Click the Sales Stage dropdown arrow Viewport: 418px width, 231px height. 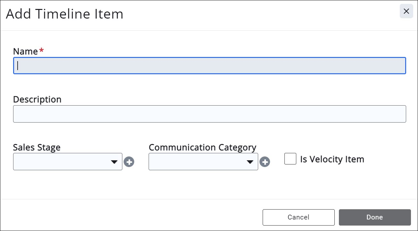pyautogui.click(x=114, y=162)
